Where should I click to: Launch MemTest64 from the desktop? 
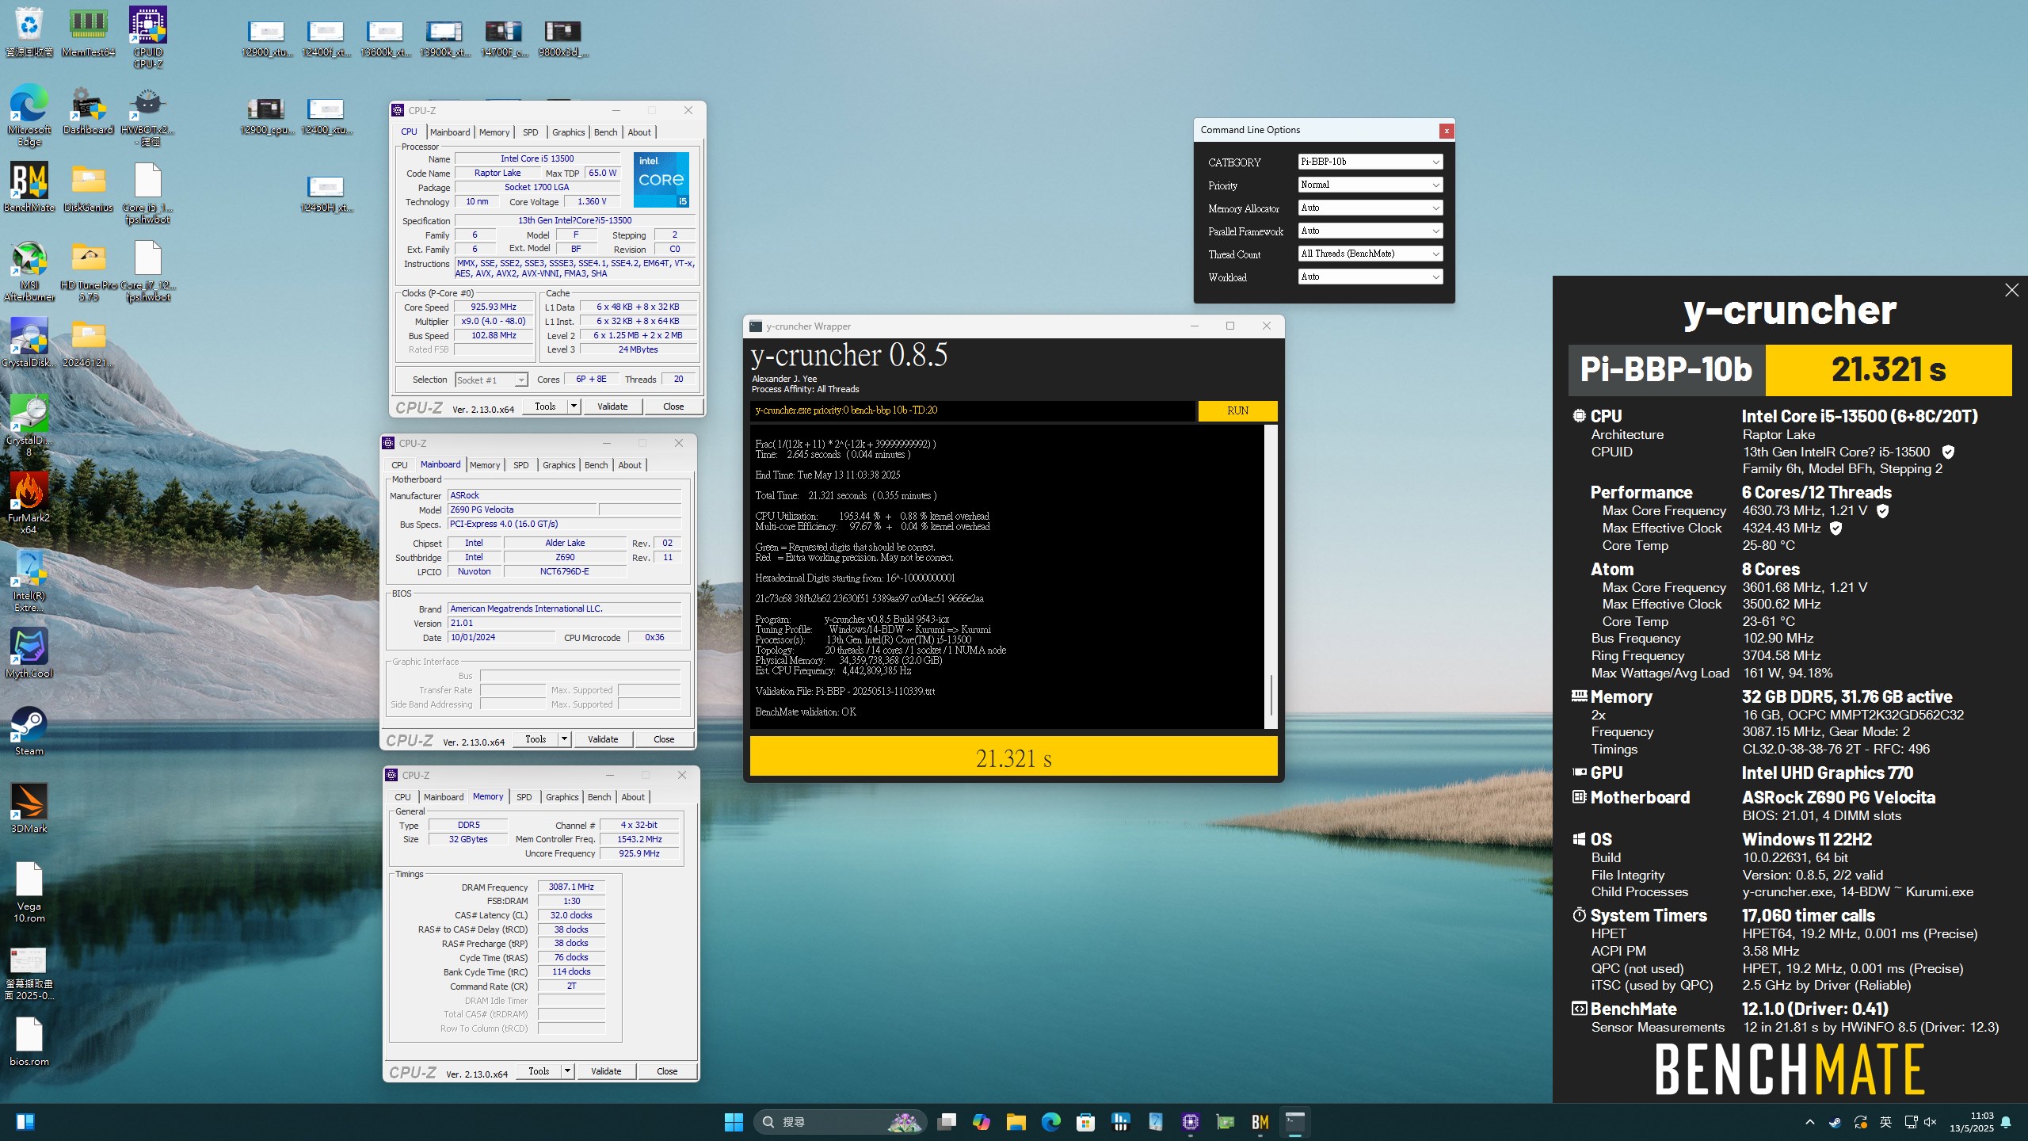(88, 32)
